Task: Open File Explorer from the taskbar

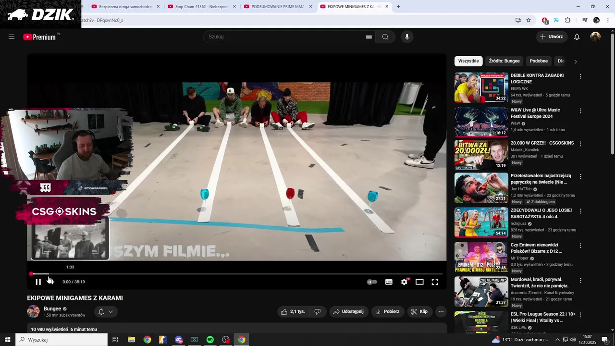Action: 131,340
